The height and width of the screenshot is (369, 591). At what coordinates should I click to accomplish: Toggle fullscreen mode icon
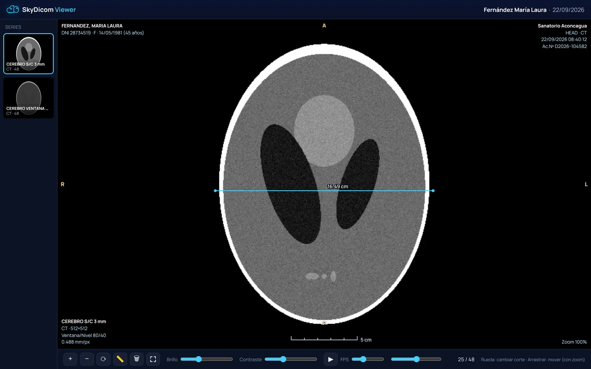[x=153, y=359]
